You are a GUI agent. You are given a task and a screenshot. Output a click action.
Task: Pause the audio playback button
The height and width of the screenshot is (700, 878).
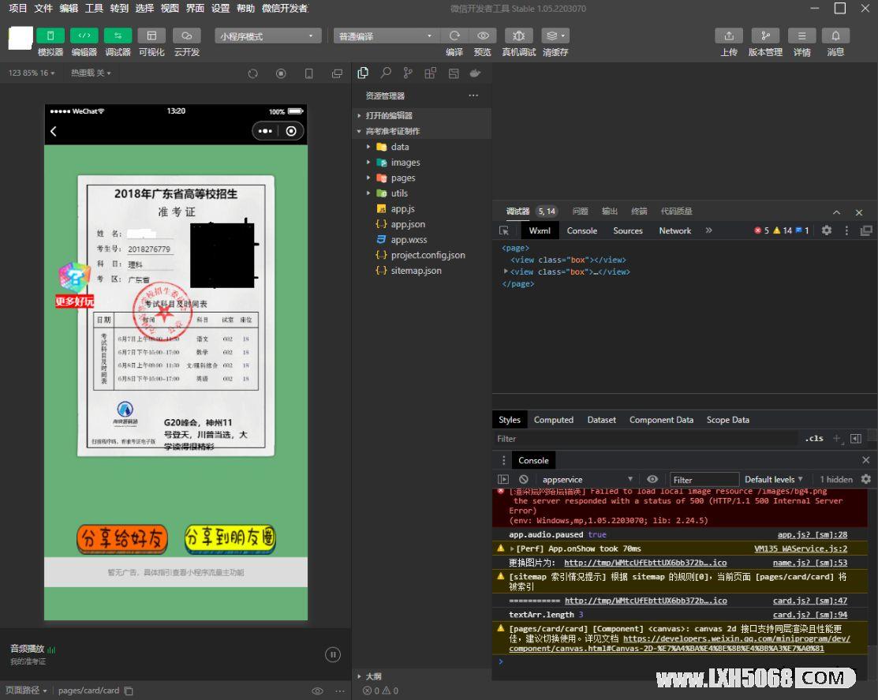click(x=333, y=655)
